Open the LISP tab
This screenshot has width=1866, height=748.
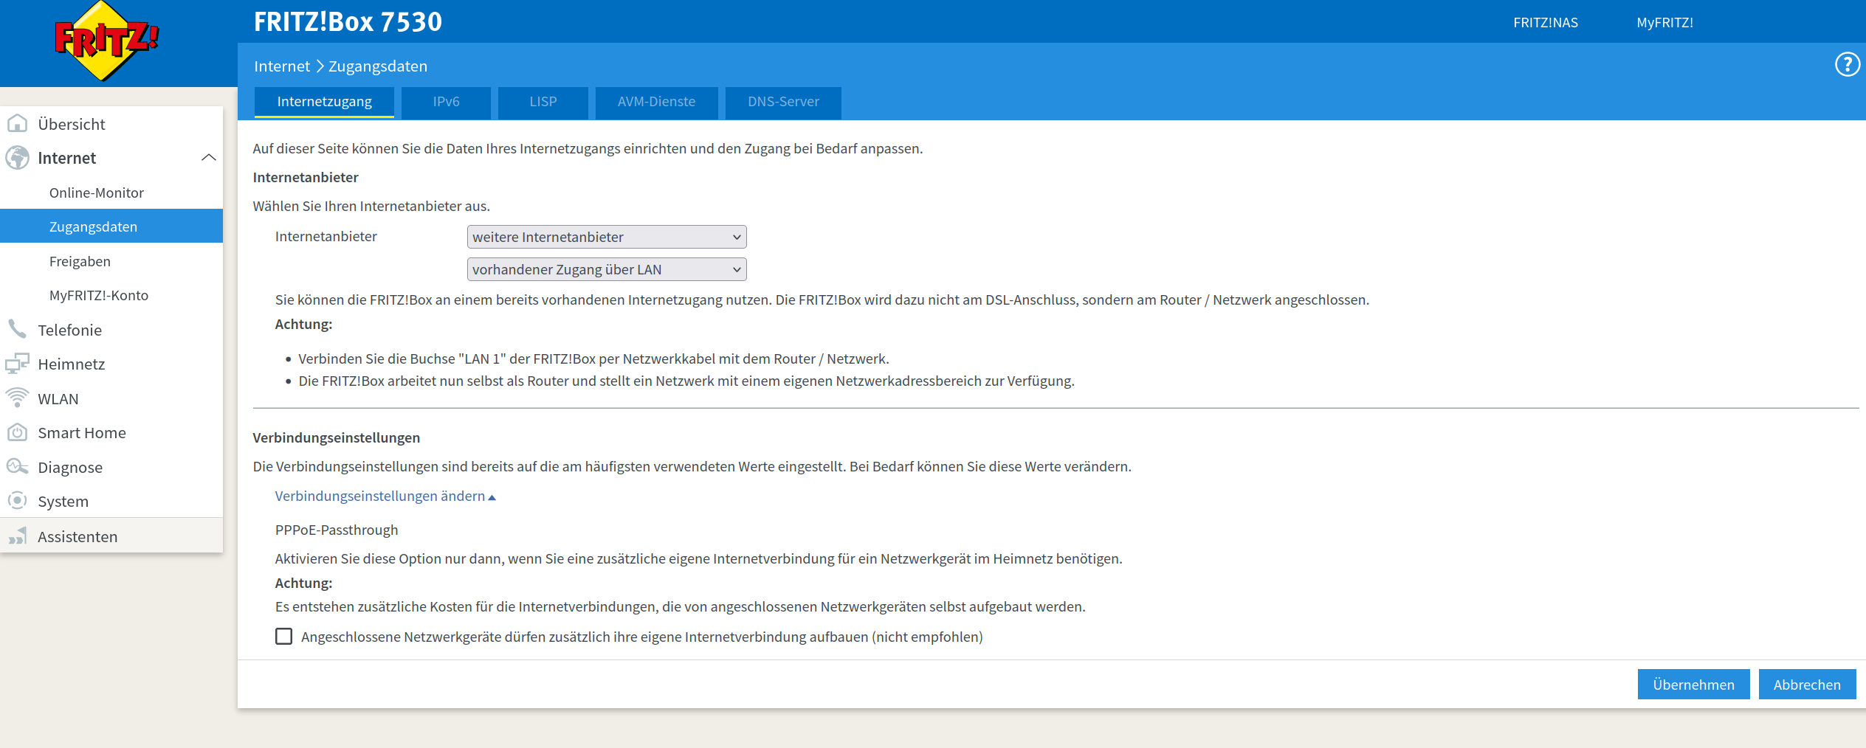[x=543, y=102]
